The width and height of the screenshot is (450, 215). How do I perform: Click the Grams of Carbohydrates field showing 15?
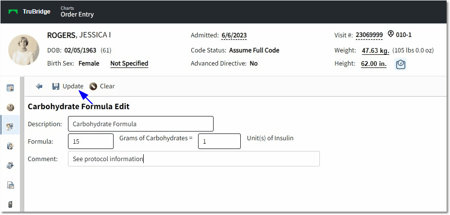[x=91, y=141]
